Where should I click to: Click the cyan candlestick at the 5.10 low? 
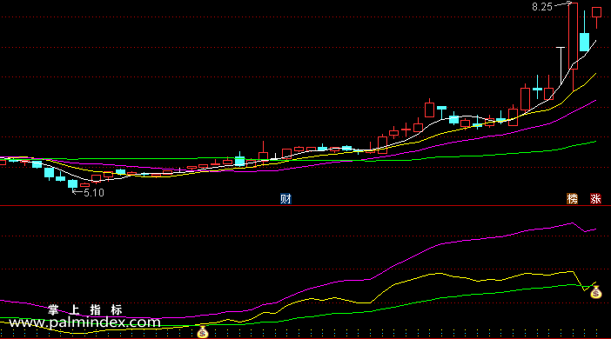72,184
